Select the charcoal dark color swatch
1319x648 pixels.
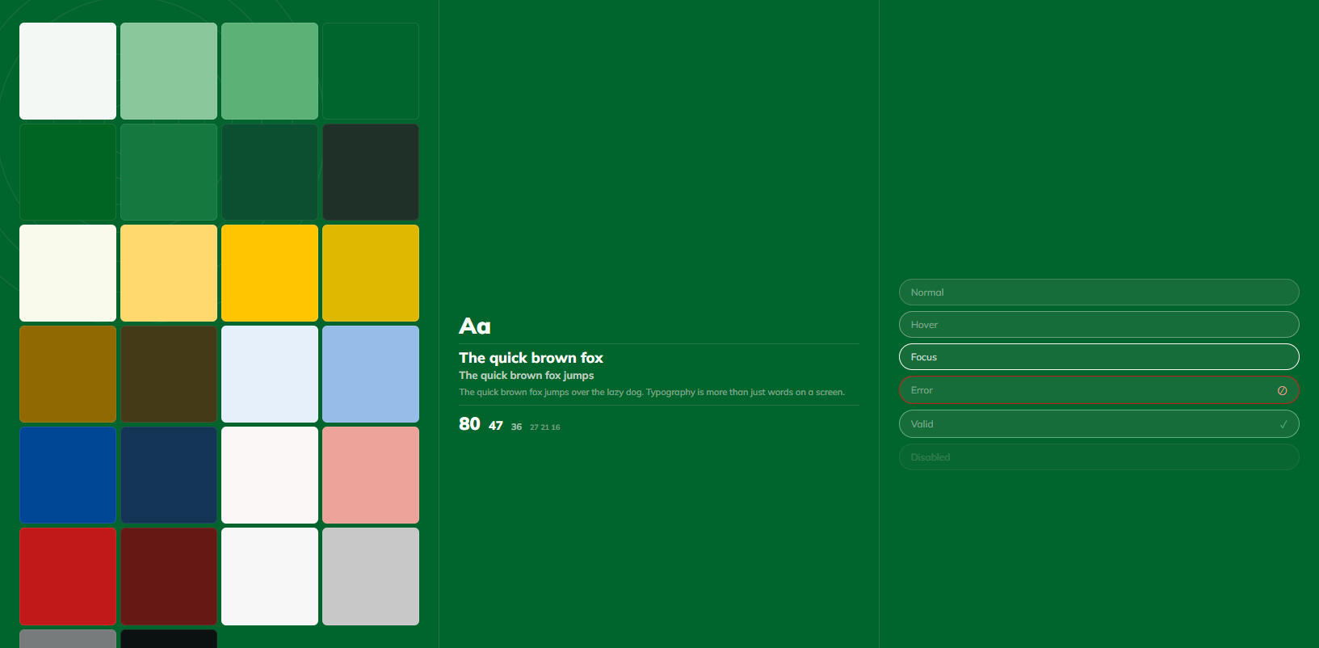(x=371, y=172)
